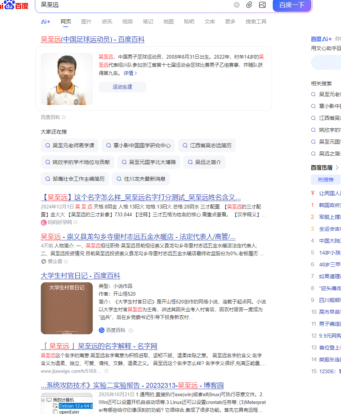Screen dimensions: 341x414
Task: Switch to the 资讯 tab
Action: coord(107,22)
